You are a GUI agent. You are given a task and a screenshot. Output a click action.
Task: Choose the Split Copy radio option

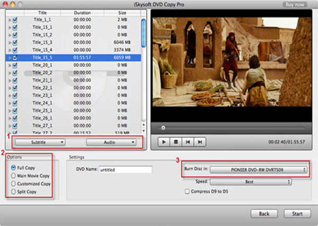pos(13,192)
